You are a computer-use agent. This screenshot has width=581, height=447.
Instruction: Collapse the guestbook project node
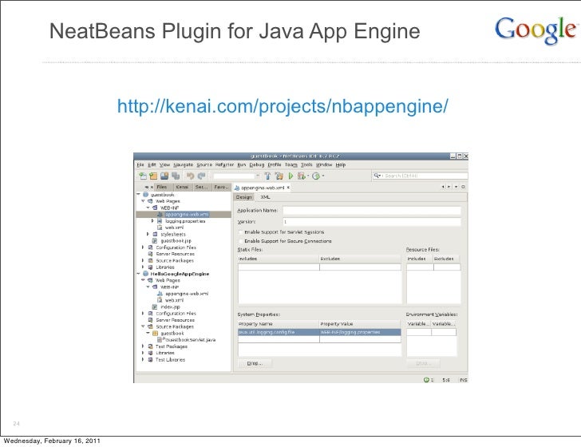pyautogui.click(x=139, y=194)
